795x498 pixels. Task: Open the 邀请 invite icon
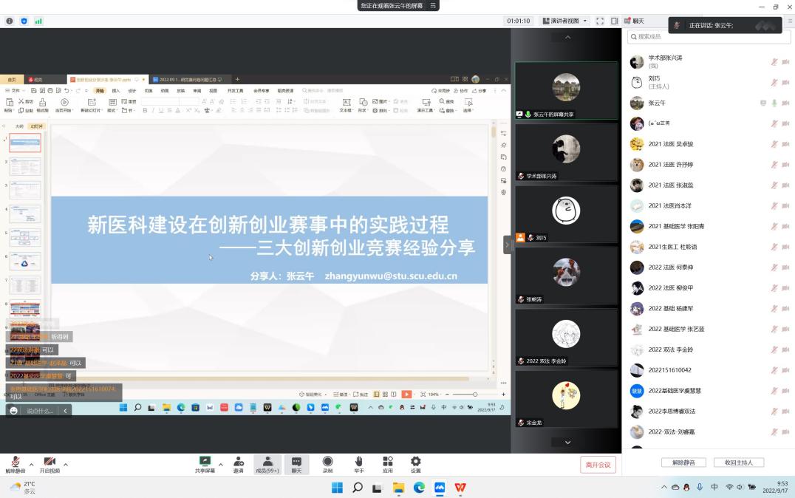[x=238, y=462]
